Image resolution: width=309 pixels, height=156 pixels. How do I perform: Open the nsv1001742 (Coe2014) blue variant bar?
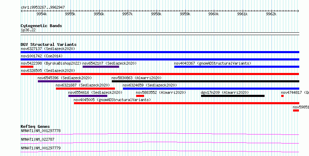(160, 59)
